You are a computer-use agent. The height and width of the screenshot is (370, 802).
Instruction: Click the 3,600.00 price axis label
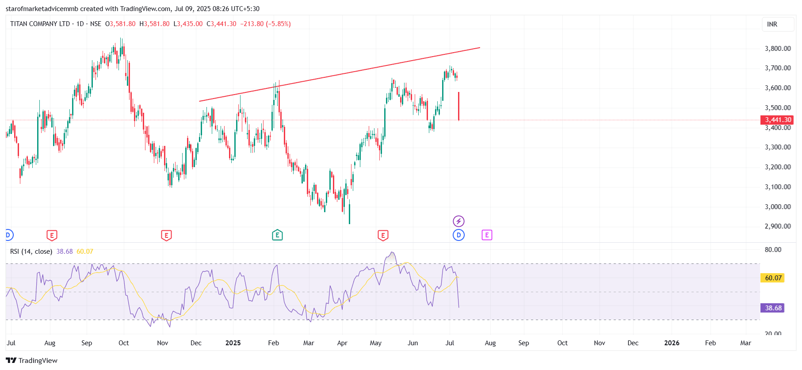coord(778,88)
